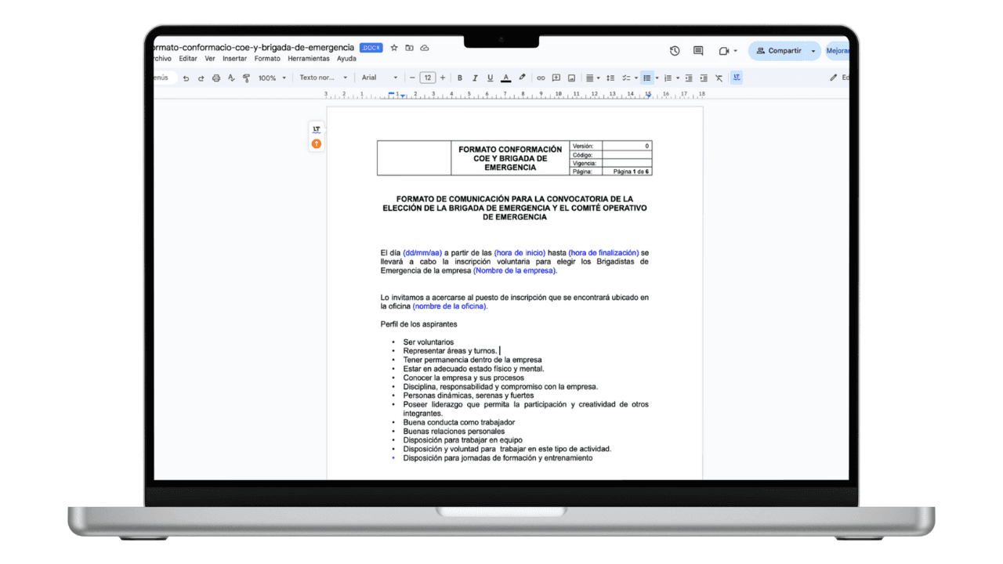Apply Italic formatting to text
The height and width of the screenshot is (564, 1003).
[475, 78]
